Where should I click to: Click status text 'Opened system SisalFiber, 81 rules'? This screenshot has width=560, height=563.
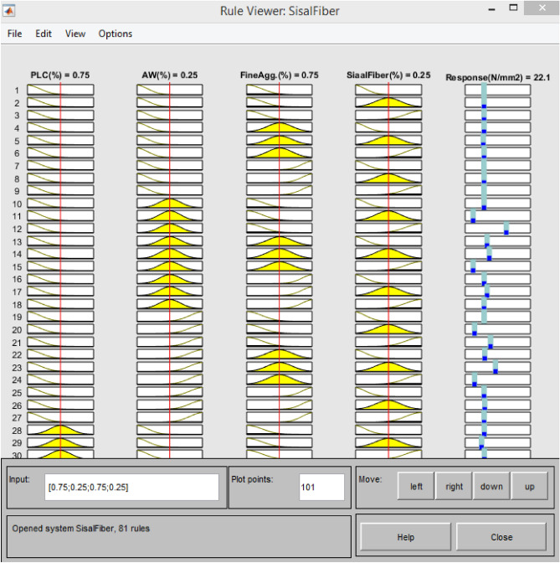[x=80, y=529]
